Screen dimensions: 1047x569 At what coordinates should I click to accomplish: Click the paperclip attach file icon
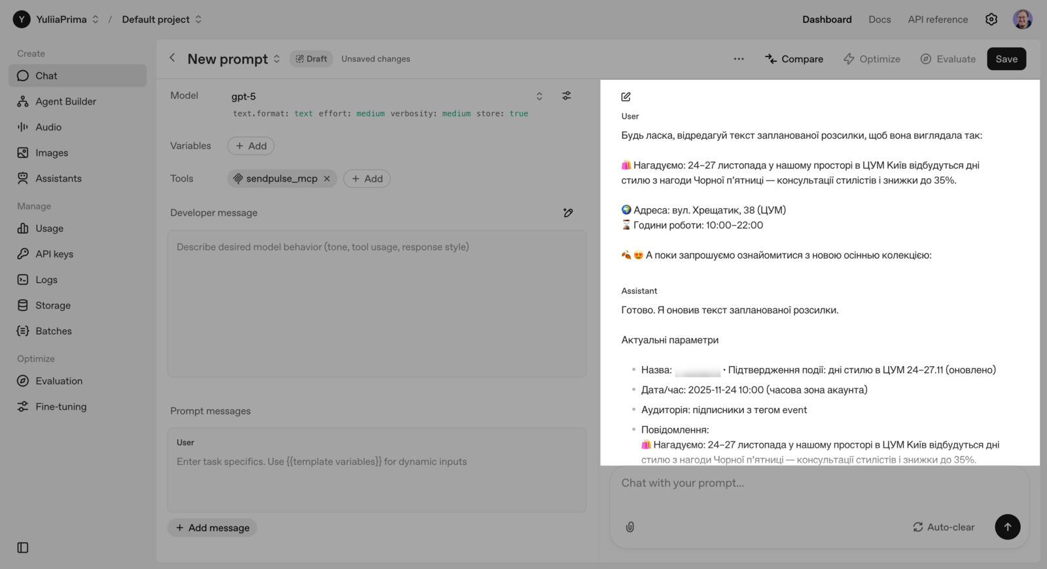tap(630, 527)
